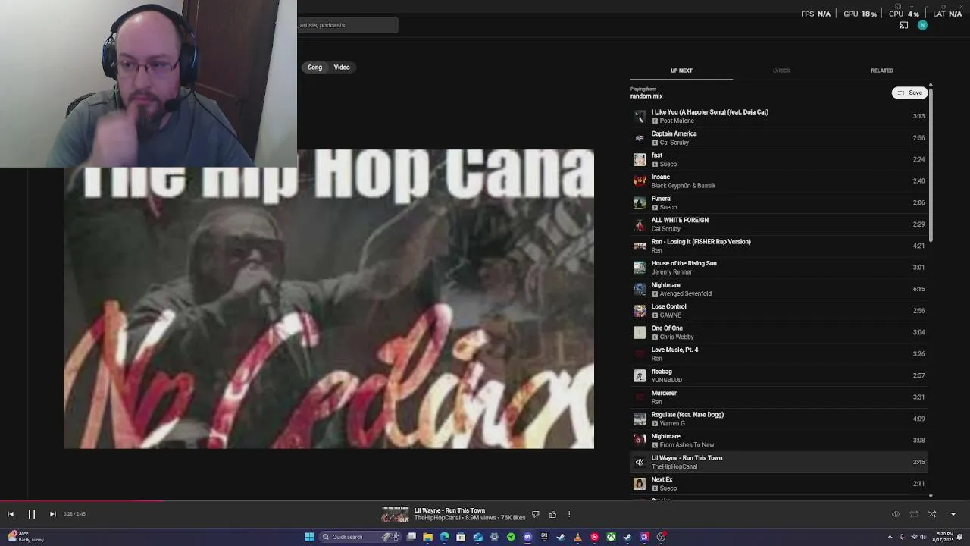Open the LYRICS tab
Viewport: 970px width, 546px height.
click(x=781, y=71)
